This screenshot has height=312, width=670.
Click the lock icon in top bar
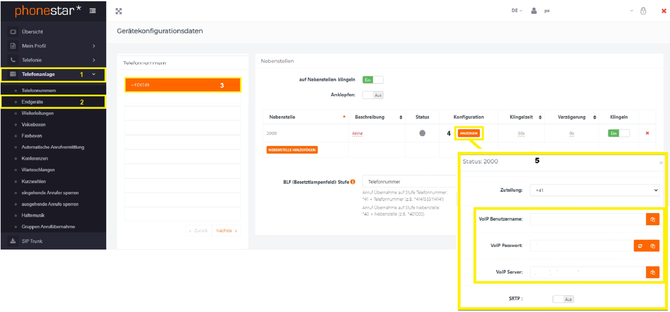(x=643, y=11)
